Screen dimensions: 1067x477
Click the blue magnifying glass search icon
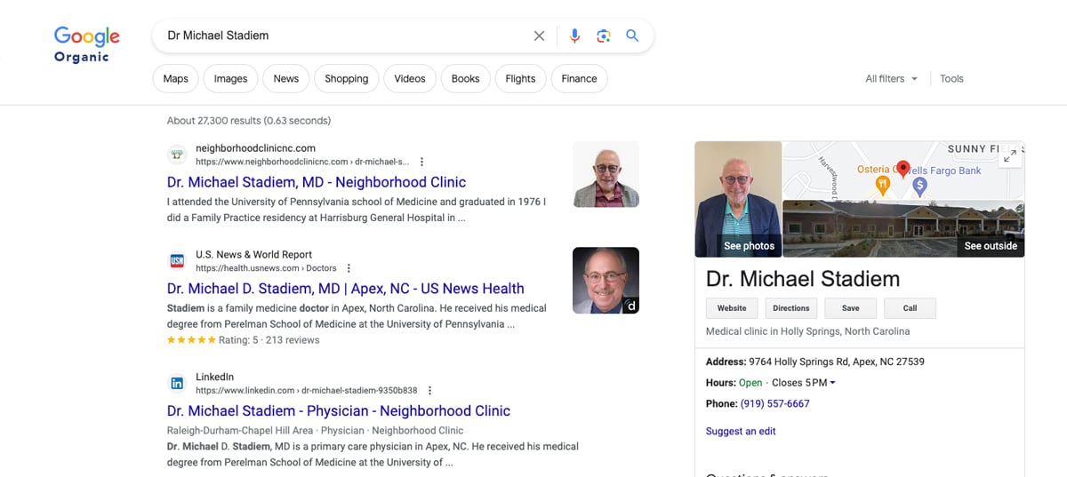point(632,36)
